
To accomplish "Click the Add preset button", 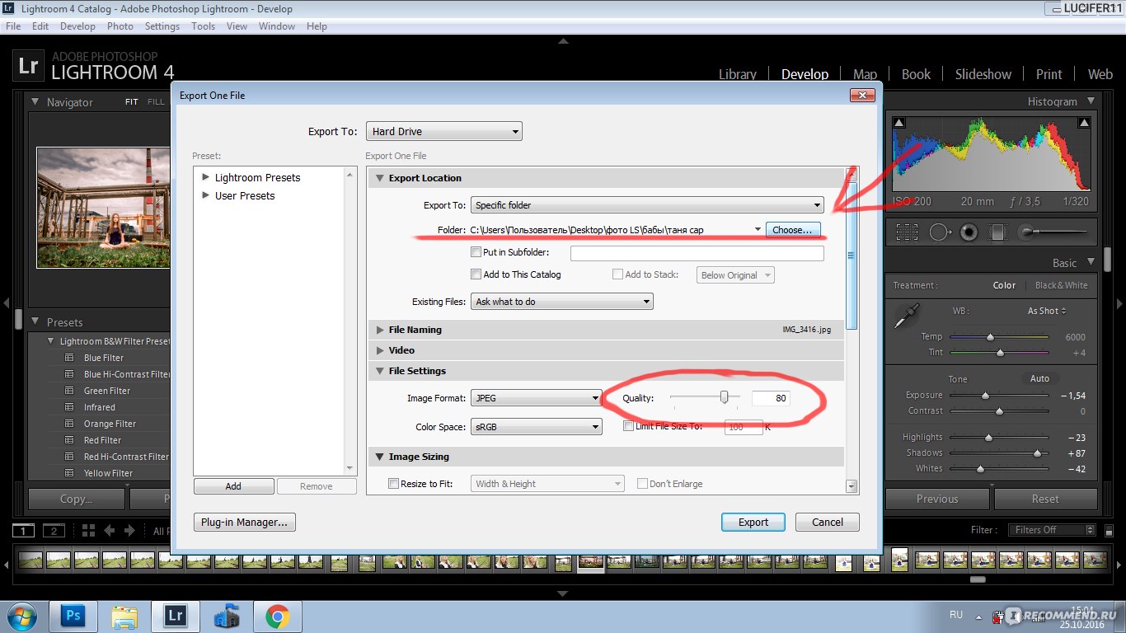I will tap(233, 486).
